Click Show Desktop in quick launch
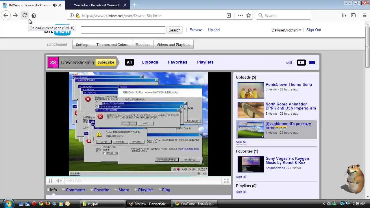 21,204
